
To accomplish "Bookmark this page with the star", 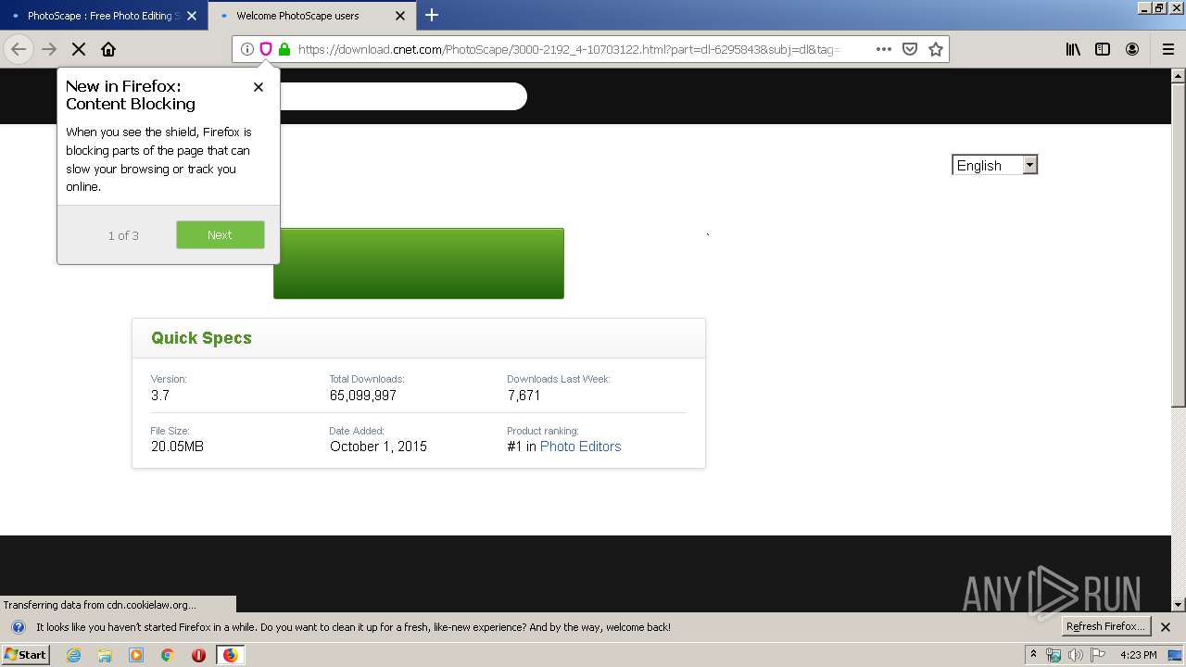I will coord(936,49).
